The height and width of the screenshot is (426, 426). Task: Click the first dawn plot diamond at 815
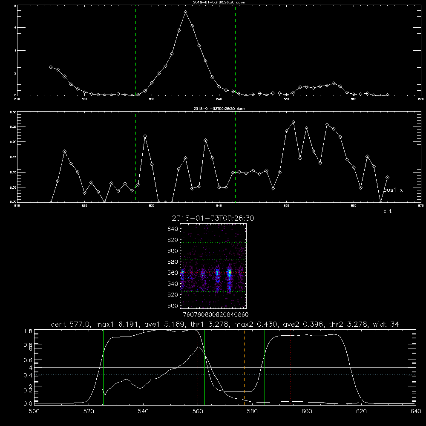coord(51,67)
